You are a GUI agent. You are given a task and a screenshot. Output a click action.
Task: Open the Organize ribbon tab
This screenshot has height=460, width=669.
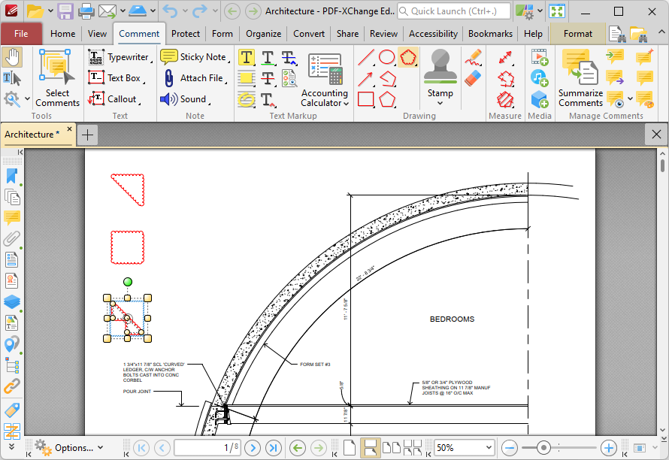[x=263, y=34]
